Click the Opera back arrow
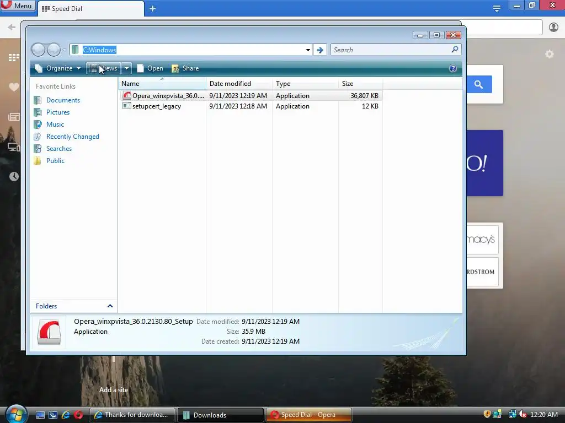 tap(12, 27)
